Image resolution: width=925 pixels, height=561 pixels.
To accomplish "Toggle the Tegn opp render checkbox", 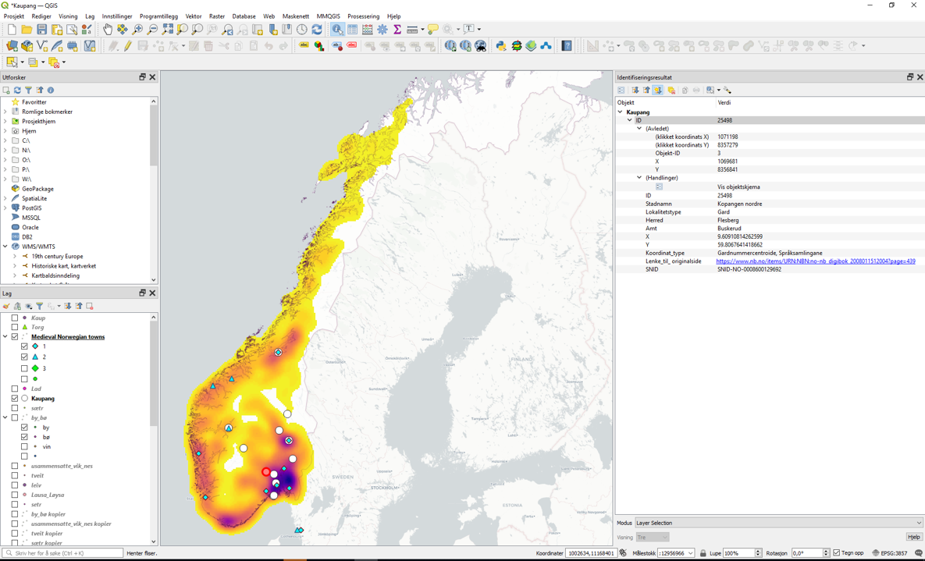I will click(837, 553).
